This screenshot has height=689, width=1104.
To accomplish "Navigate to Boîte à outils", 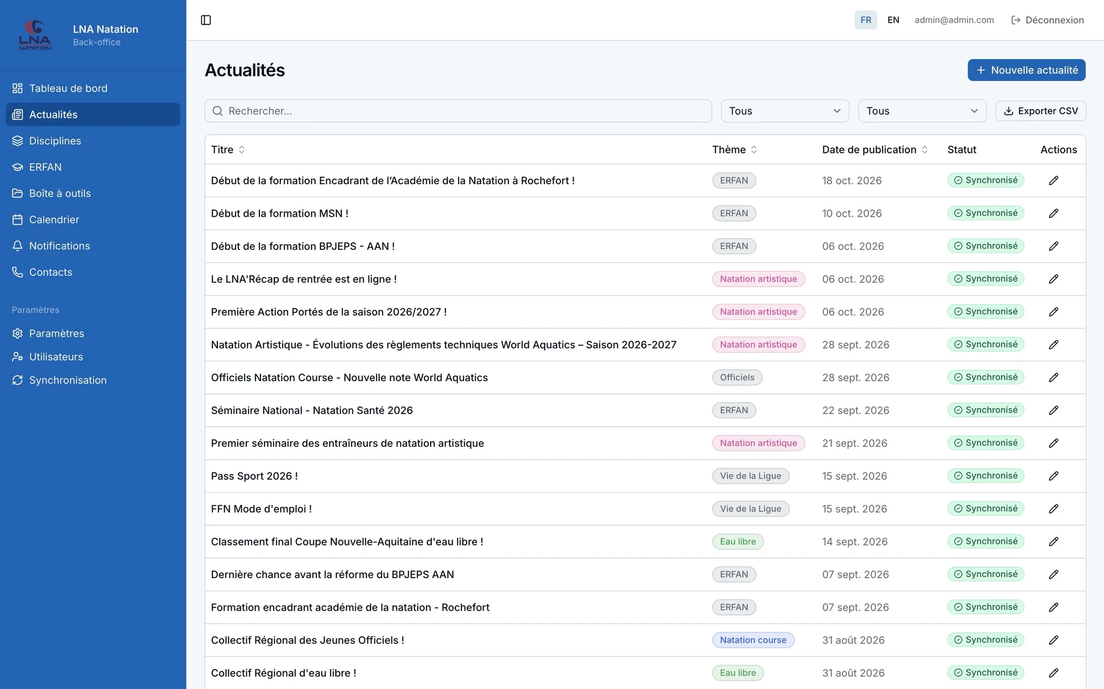I will (93, 193).
